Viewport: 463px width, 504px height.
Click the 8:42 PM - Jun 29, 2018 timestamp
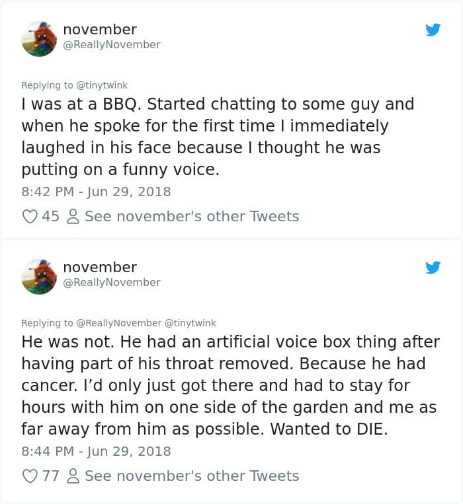tap(96, 192)
